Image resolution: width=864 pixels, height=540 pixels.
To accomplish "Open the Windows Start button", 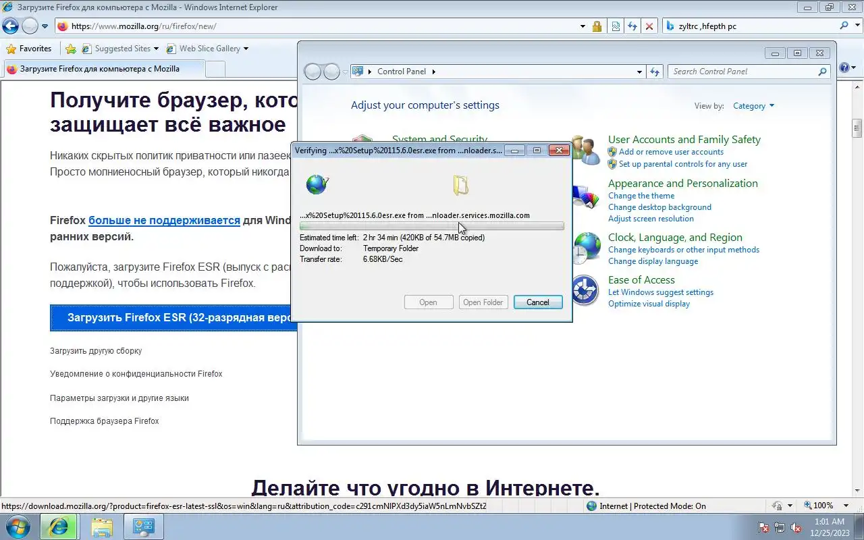I will [17, 526].
